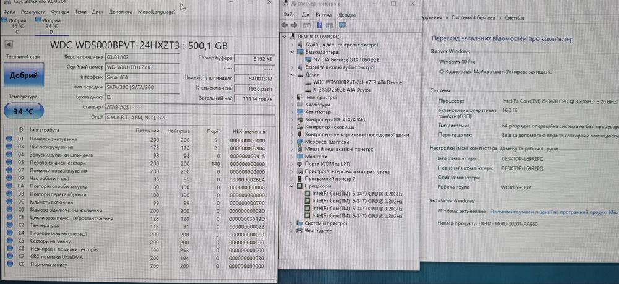Click the scan for hardware changes monitor icon
This screenshot has height=284, width=619.
coord(342,25)
